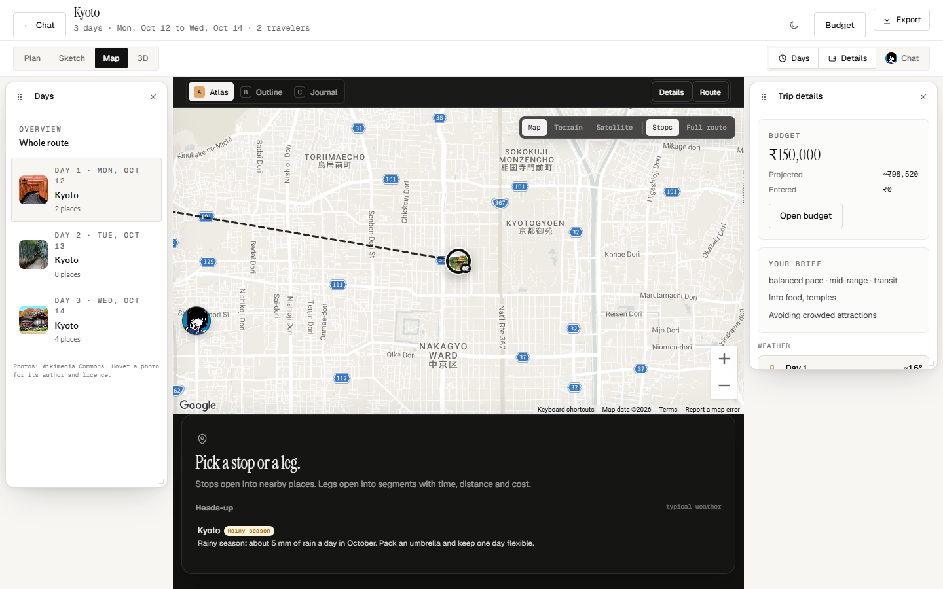This screenshot has height=589, width=943.
Task: Switch map layer to Satellite
Action: [x=614, y=128]
